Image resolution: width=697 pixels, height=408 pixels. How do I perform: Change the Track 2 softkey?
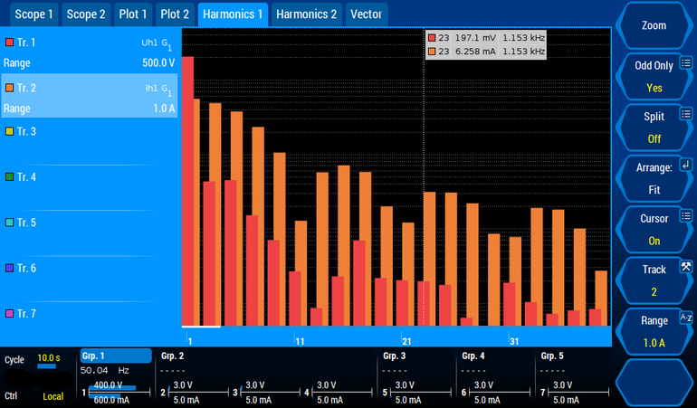click(x=654, y=280)
